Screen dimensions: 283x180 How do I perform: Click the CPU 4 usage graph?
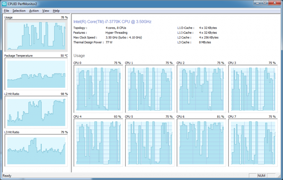click(97, 143)
